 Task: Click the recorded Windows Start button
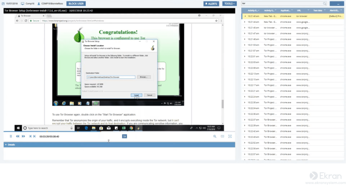[x=18, y=128]
